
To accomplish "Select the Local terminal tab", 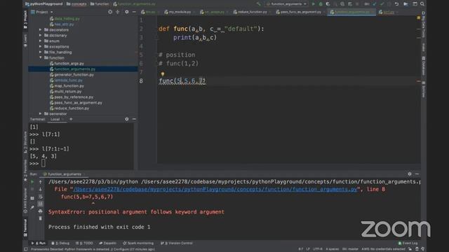I will pyautogui.click(x=55, y=119).
